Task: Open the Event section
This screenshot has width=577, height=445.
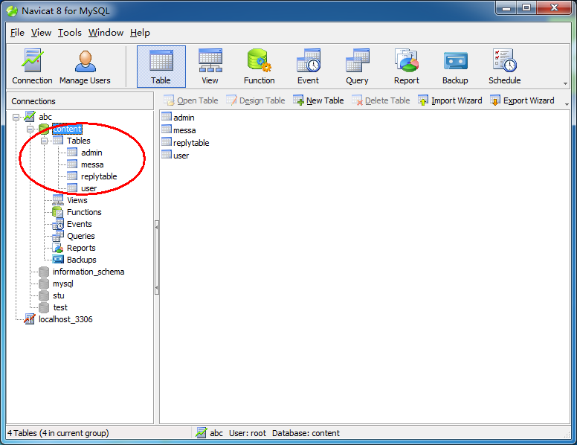Action: [309, 67]
